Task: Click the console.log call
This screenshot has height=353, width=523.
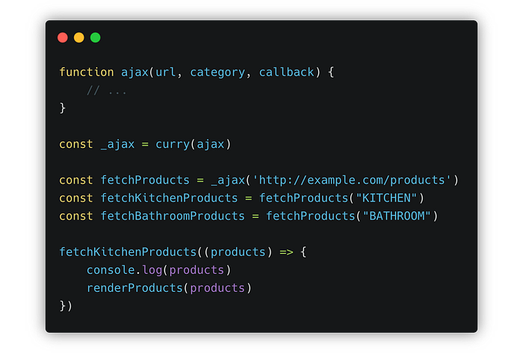Action: click(125, 270)
